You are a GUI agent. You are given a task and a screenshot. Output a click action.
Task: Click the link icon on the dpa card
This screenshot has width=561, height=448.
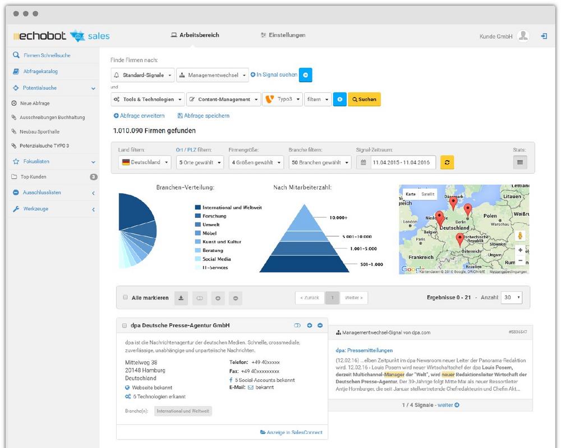pyautogui.click(x=297, y=325)
